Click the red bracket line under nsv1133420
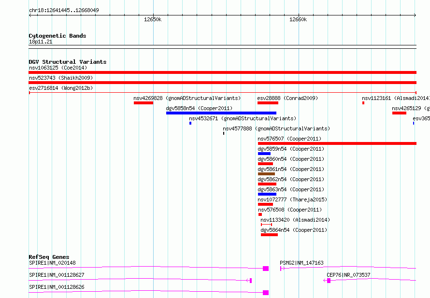430x298 pixels. coord(266,225)
